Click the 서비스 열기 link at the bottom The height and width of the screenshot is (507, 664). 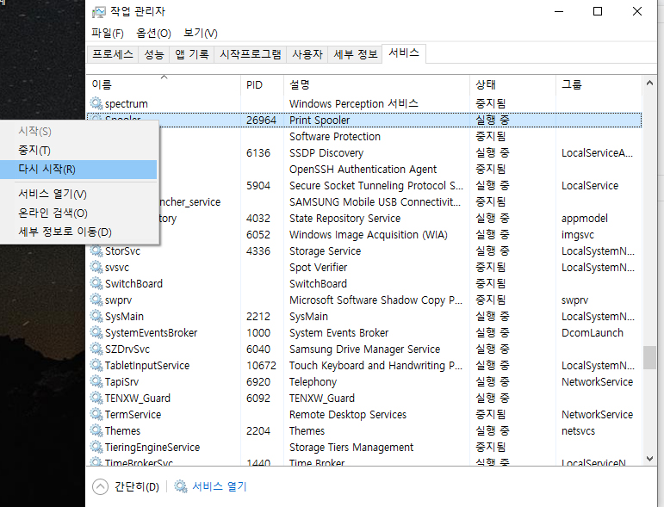220,486
